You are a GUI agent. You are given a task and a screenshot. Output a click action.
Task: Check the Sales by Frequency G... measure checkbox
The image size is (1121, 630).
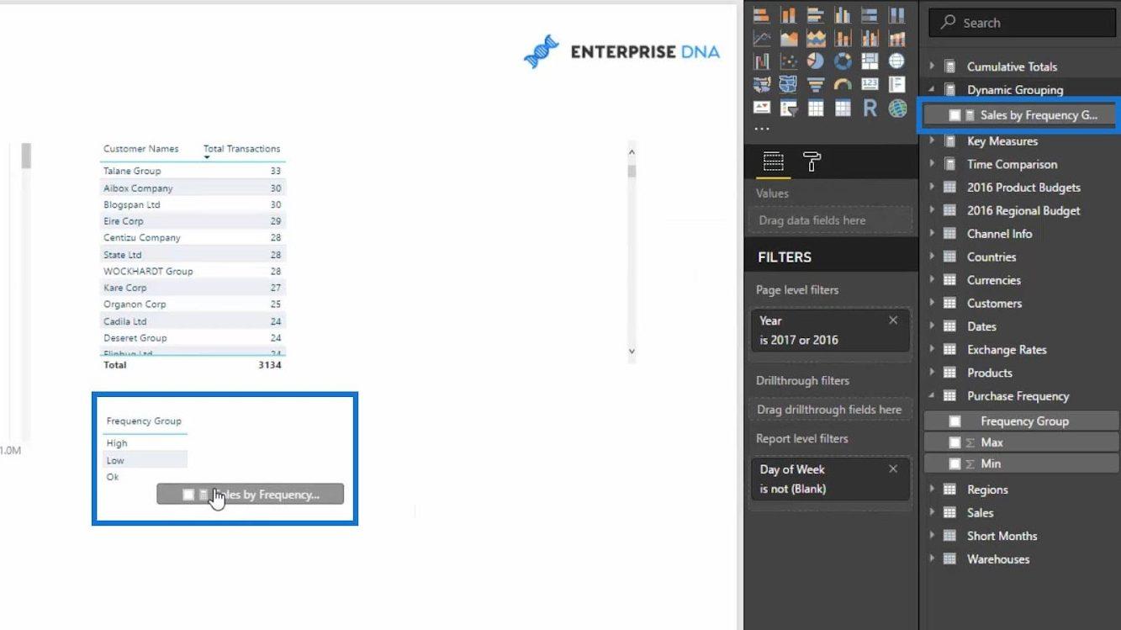[x=954, y=115]
